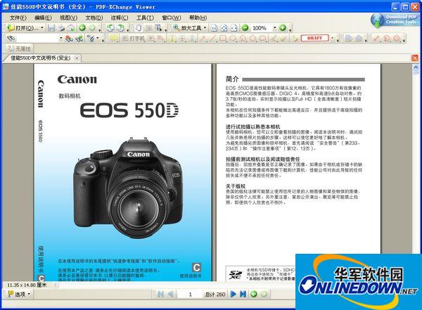Open the 帮助(H) menu
The image size is (422, 310).
[x=198, y=18]
